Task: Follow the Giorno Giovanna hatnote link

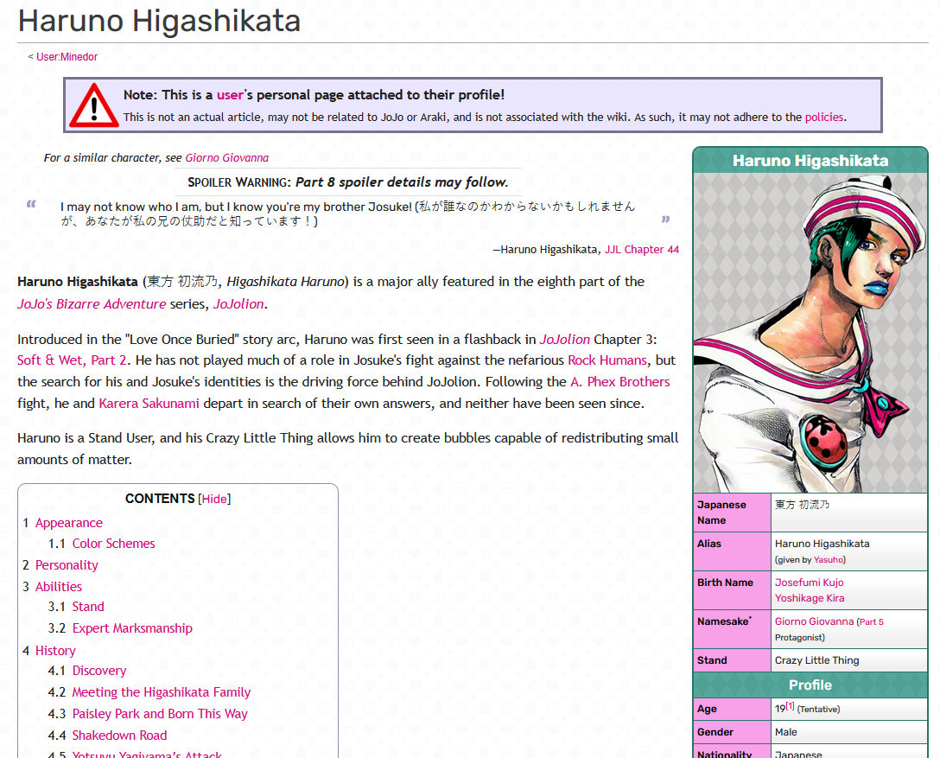Action: point(226,158)
